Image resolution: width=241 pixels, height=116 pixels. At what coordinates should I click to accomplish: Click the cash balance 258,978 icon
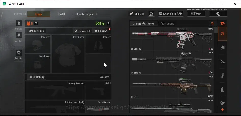coord(131,14)
